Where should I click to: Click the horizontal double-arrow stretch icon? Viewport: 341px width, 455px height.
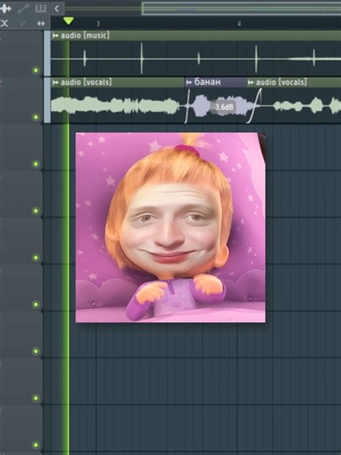41,24
